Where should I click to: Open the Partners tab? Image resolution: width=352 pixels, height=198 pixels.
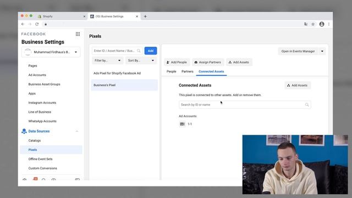[x=188, y=71]
